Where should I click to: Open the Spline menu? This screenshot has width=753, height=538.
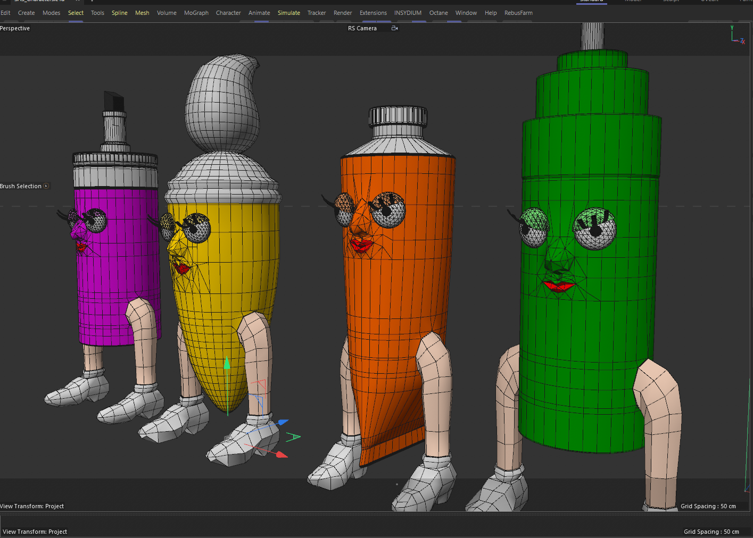tap(119, 13)
